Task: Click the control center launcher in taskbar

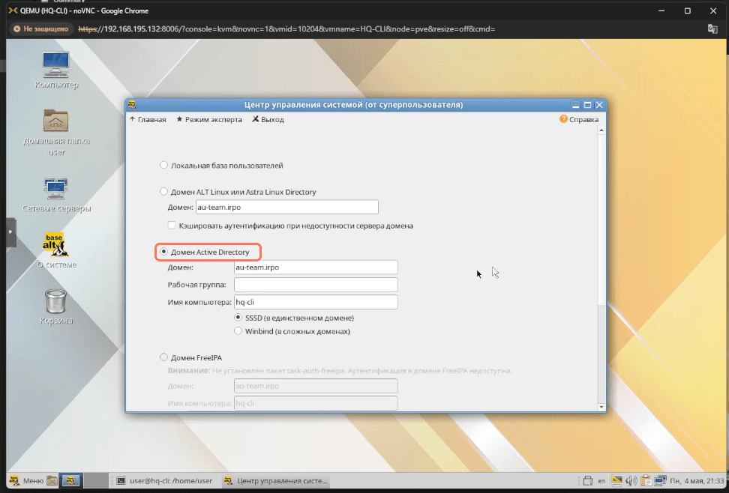Action: pos(70,480)
